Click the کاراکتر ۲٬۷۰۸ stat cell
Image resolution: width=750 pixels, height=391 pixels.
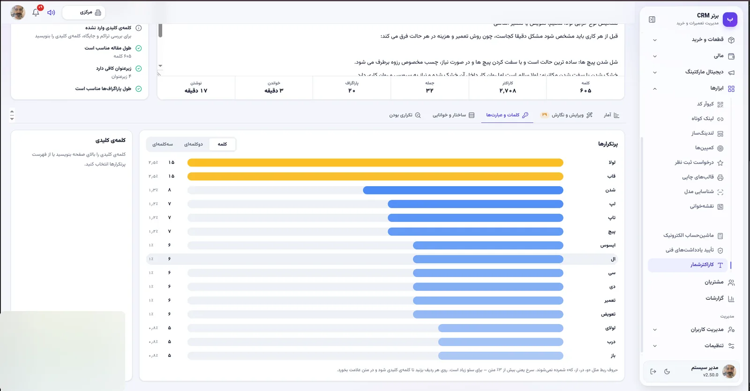coord(508,87)
